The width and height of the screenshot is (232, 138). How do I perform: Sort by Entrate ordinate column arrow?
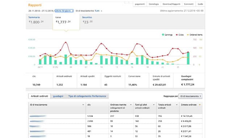[x=200, y=105]
